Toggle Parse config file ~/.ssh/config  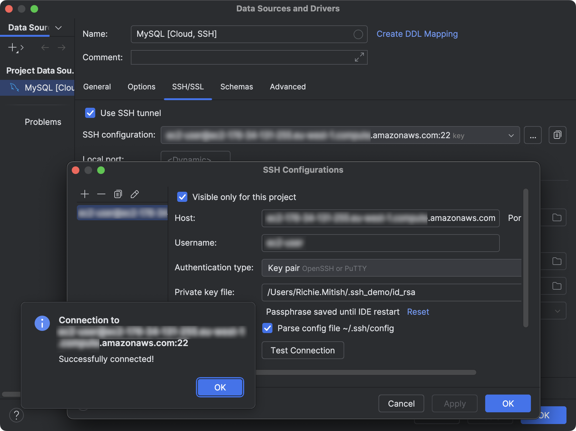pyautogui.click(x=267, y=328)
